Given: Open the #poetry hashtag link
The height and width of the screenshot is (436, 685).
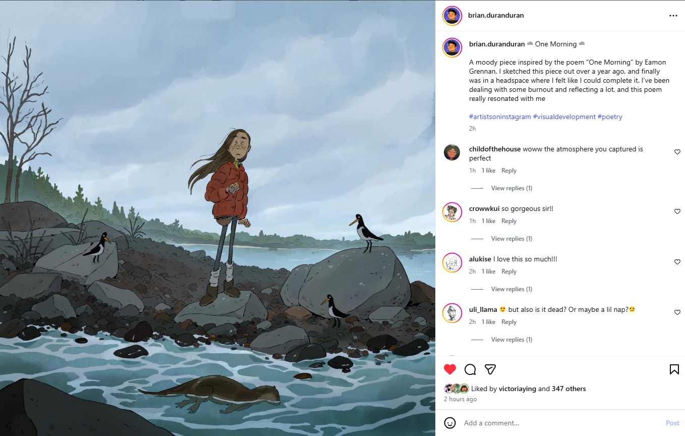Looking at the screenshot, I should pyautogui.click(x=610, y=117).
